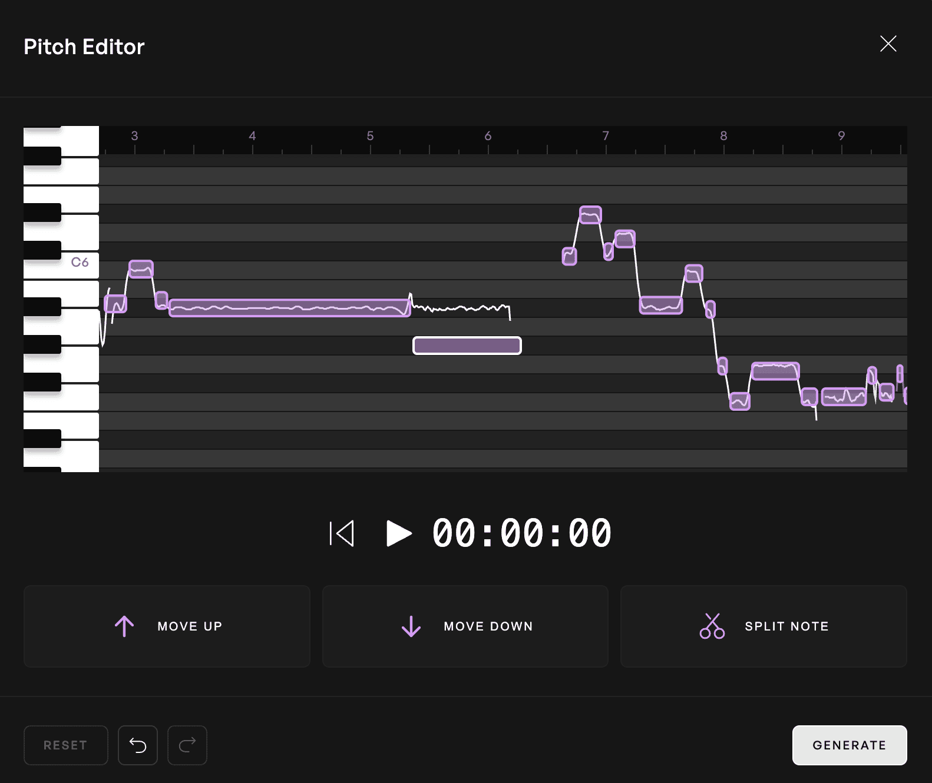Click the Generate button
Screen dimensions: 932x783
(x=850, y=745)
